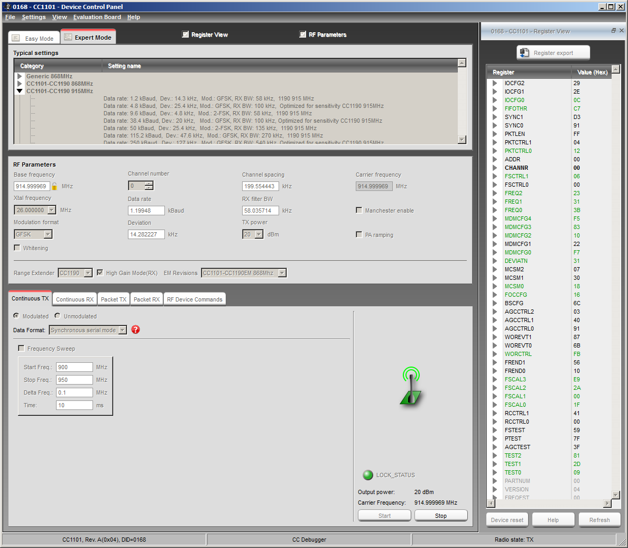The height and width of the screenshot is (548, 628).
Task: Open the EM Revisions dropdown
Action: point(282,273)
